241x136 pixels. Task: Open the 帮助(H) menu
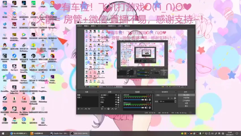coord(127,26)
